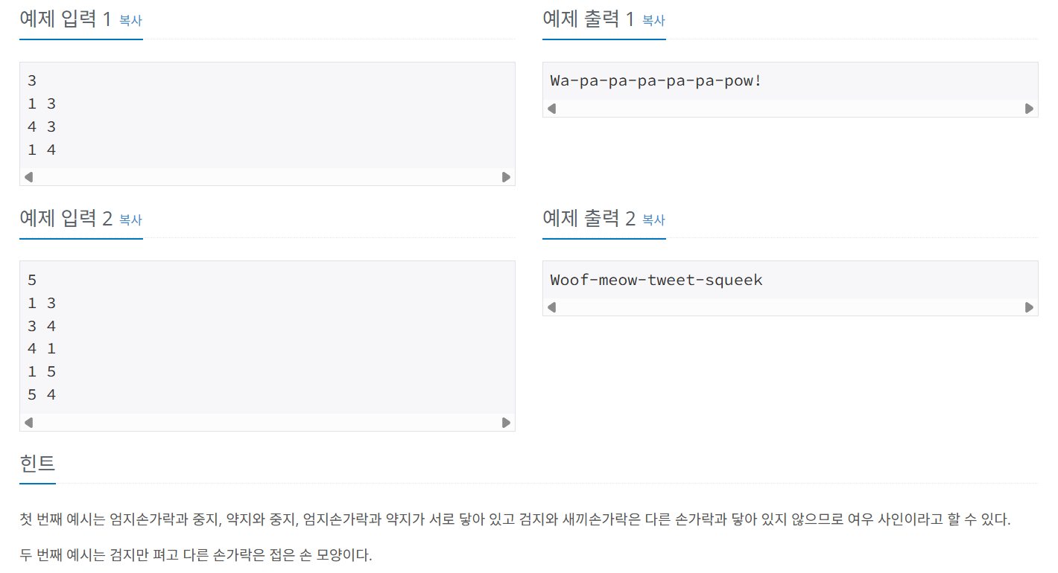
Task: Click the 복사 link next to 예제 출력 1
Action: [653, 21]
